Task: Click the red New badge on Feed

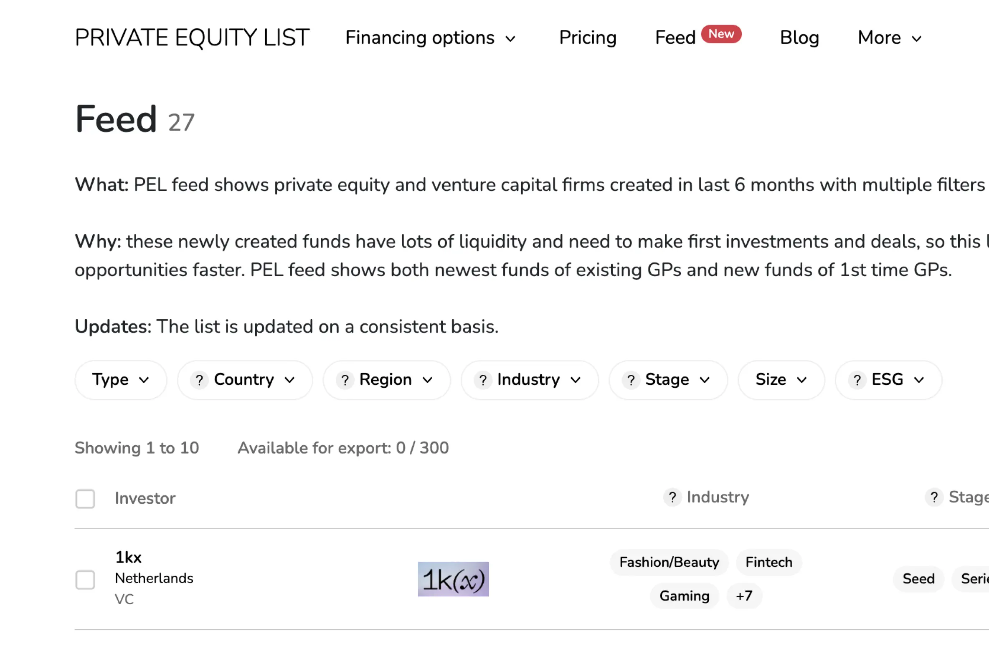Action: tap(721, 34)
